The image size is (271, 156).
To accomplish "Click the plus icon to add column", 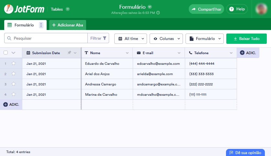I will pos(242,53).
